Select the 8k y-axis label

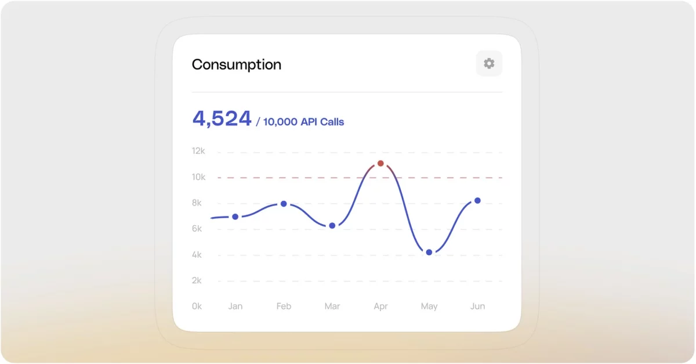(x=197, y=203)
